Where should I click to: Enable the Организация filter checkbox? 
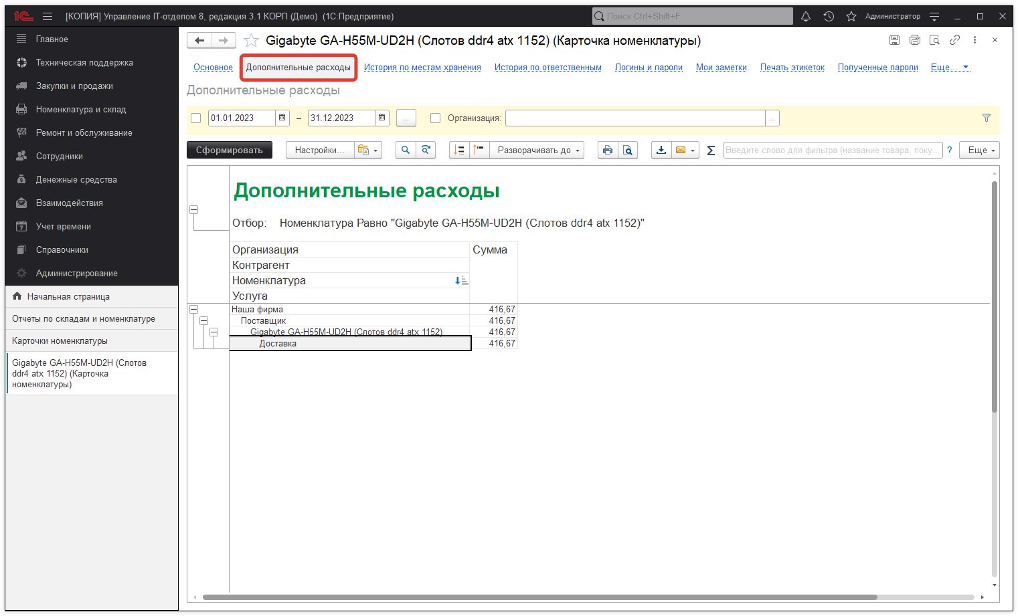436,118
